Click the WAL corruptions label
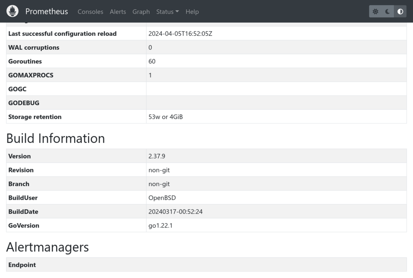Viewport: 413px width, 278px height. click(x=34, y=48)
